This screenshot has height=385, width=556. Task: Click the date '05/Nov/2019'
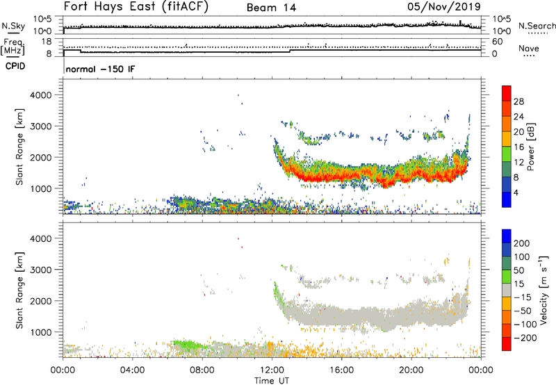[x=444, y=7]
